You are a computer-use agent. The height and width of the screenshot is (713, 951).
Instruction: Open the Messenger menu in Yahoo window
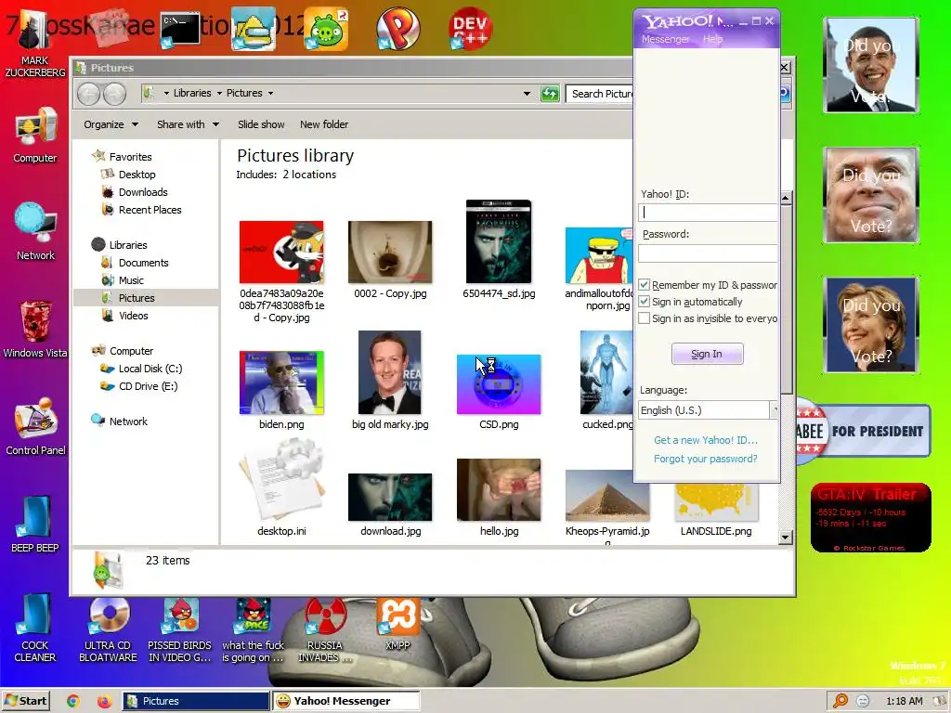pyautogui.click(x=665, y=39)
